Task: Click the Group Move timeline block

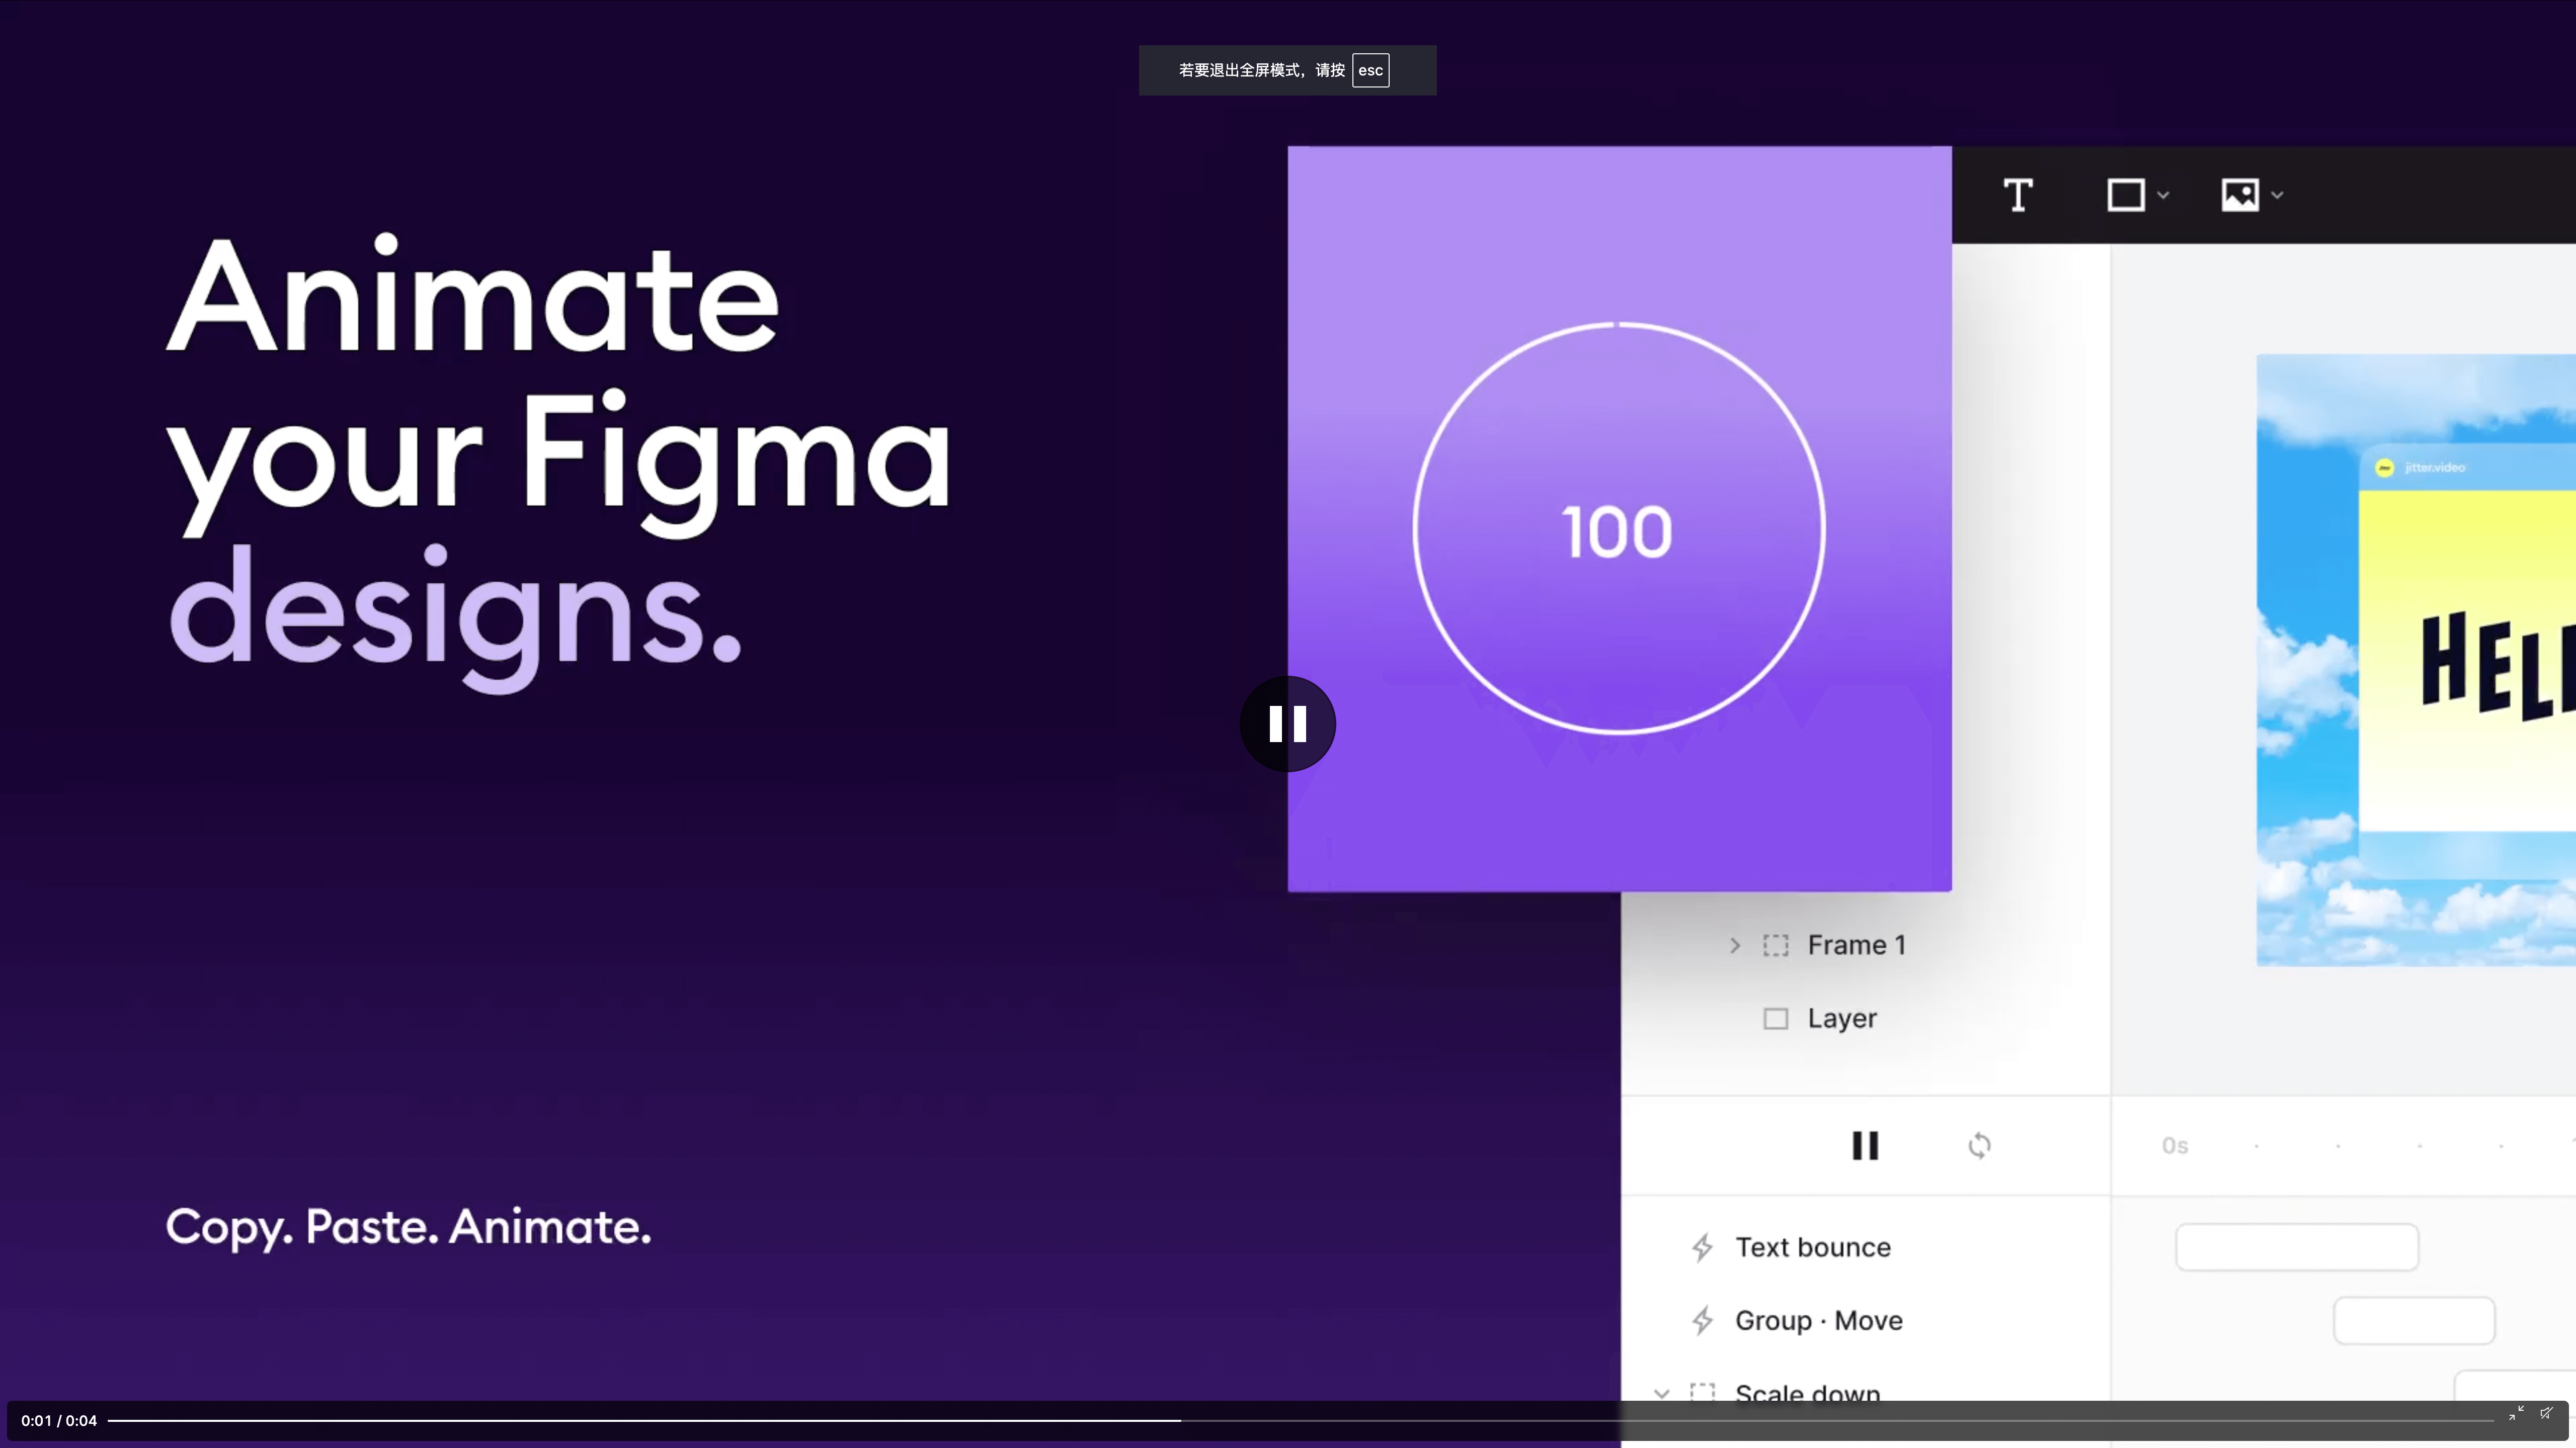Action: [x=2414, y=1320]
